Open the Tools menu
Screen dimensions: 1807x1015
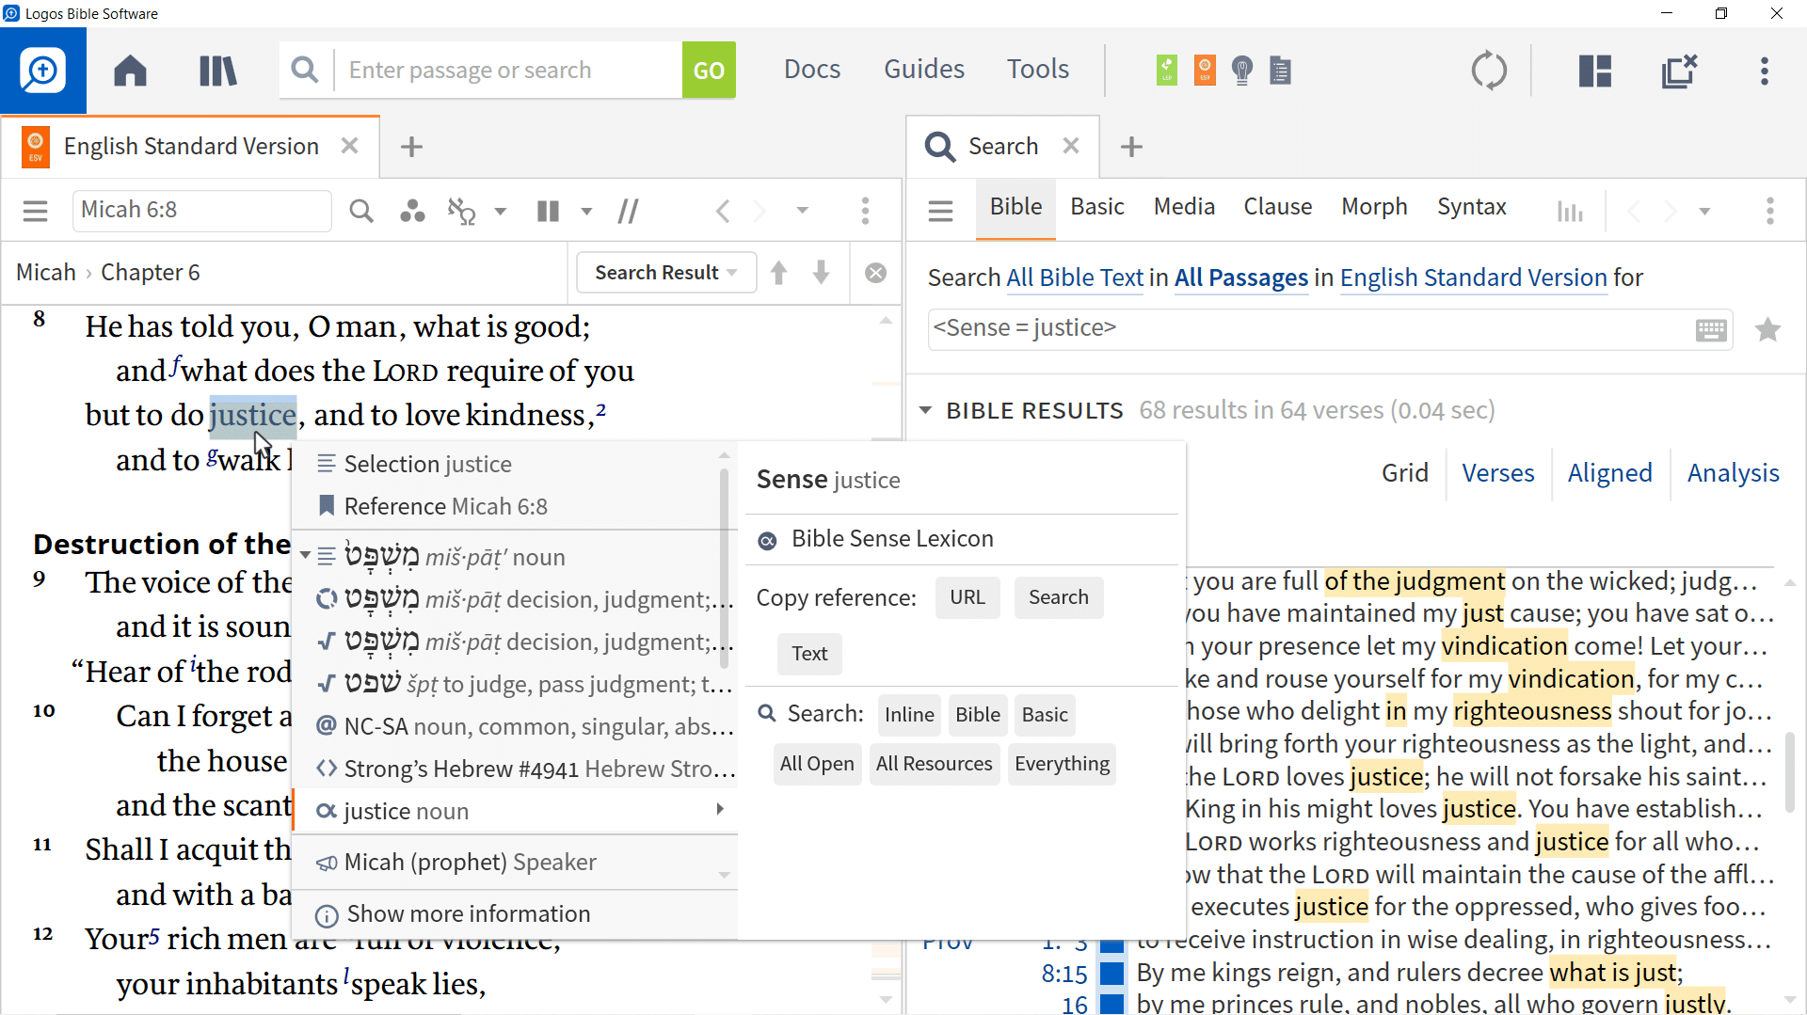coord(1037,69)
